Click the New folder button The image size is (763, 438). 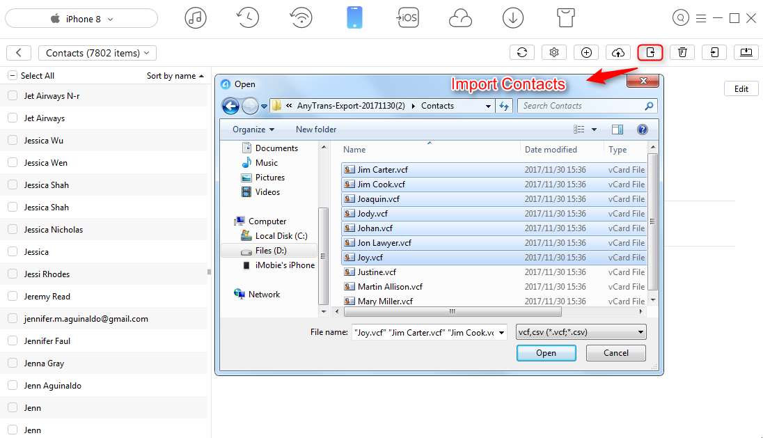(x=316, y=130)
